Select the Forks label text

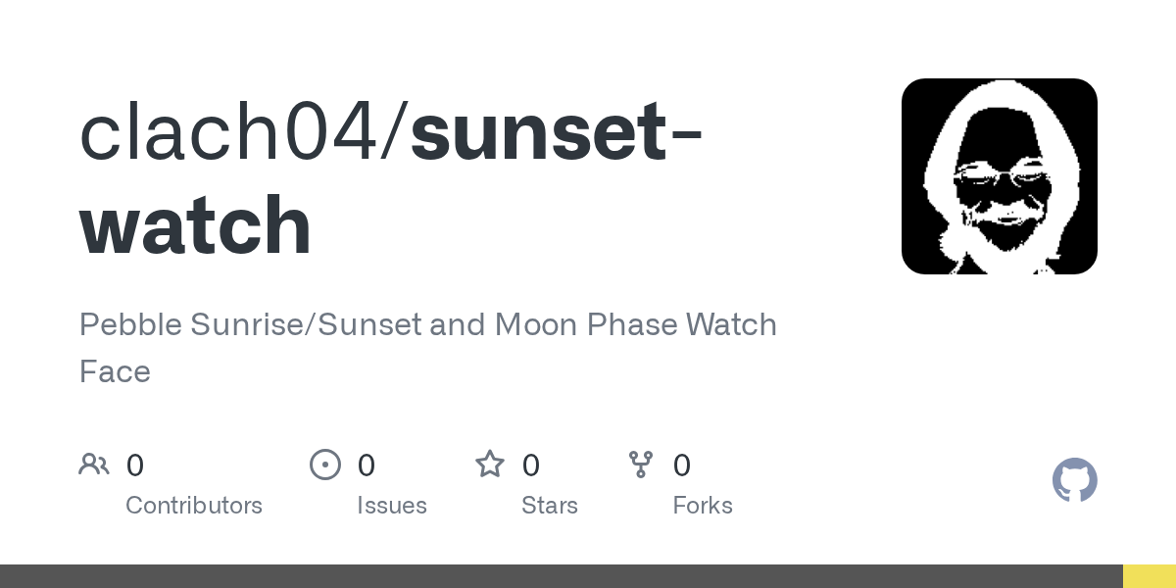[x=703, y=506]
